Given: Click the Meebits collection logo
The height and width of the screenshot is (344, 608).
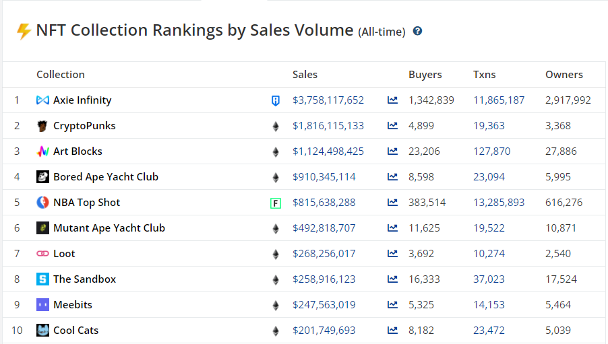Looking at the screenshot, I should pos(42,305).
